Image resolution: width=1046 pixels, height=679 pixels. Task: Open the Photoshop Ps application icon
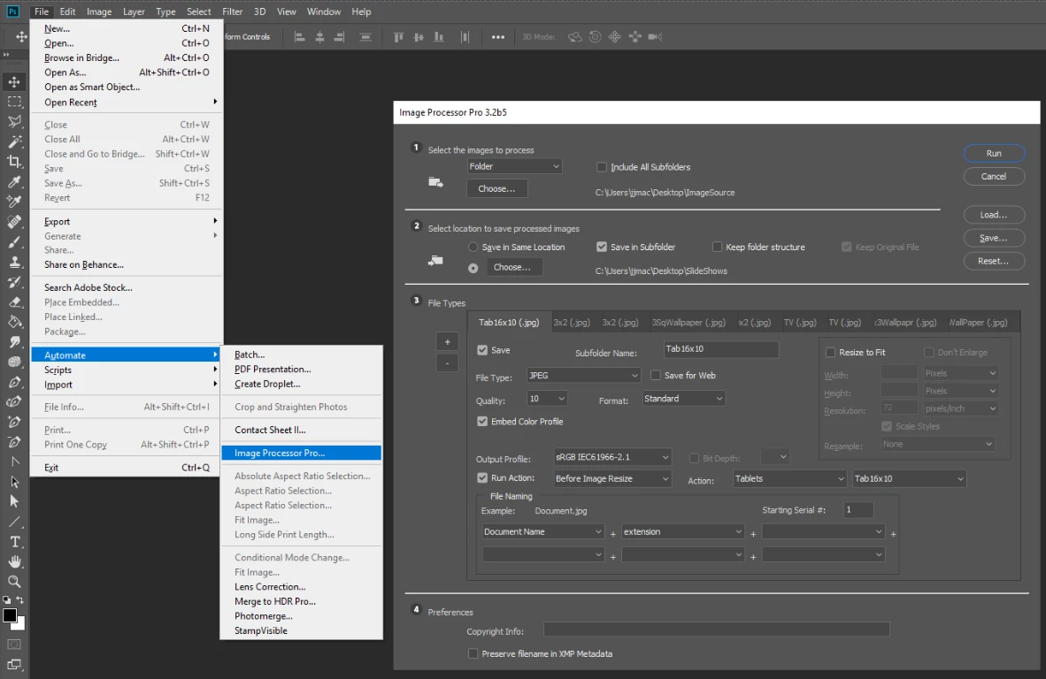[x=12, y=11]
